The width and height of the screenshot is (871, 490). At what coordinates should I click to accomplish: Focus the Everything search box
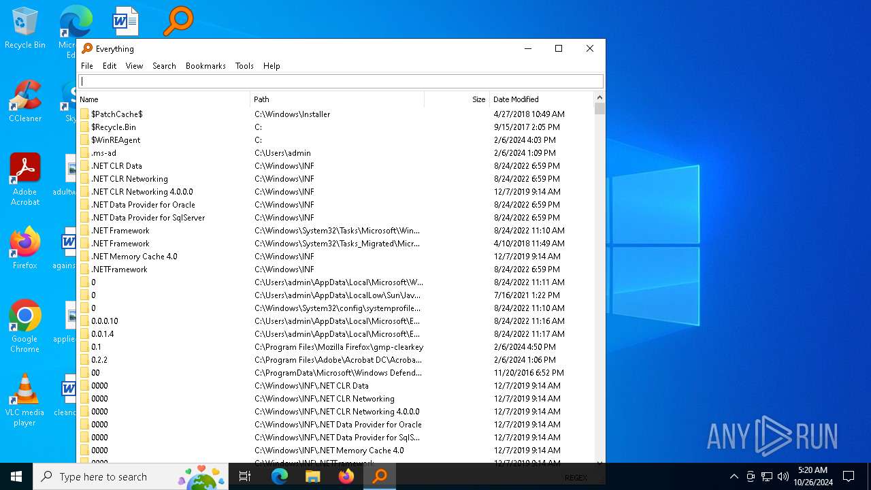pyautogui.click(x=341, y=81)
